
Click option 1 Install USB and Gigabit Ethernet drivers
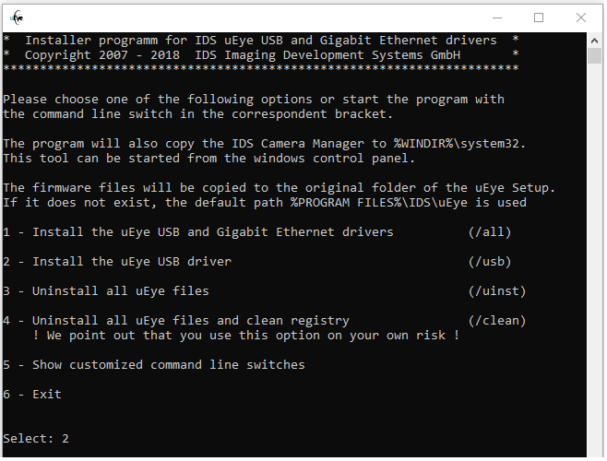(x=198, y=232)
